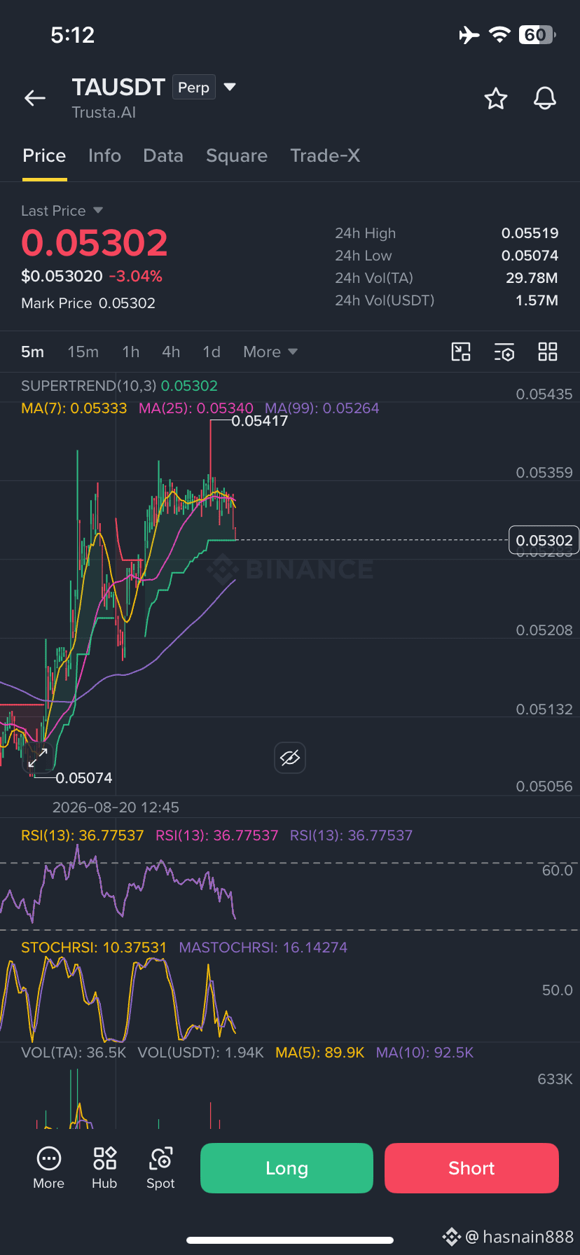The height and width of the screenshot is (1255, 580).
Task: Expand chart to fullscreen with arrows icon
Action: [x=38, y=757]
